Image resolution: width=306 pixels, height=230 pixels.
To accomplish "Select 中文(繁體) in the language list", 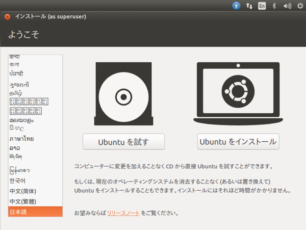I will click(x=35, y=201).
